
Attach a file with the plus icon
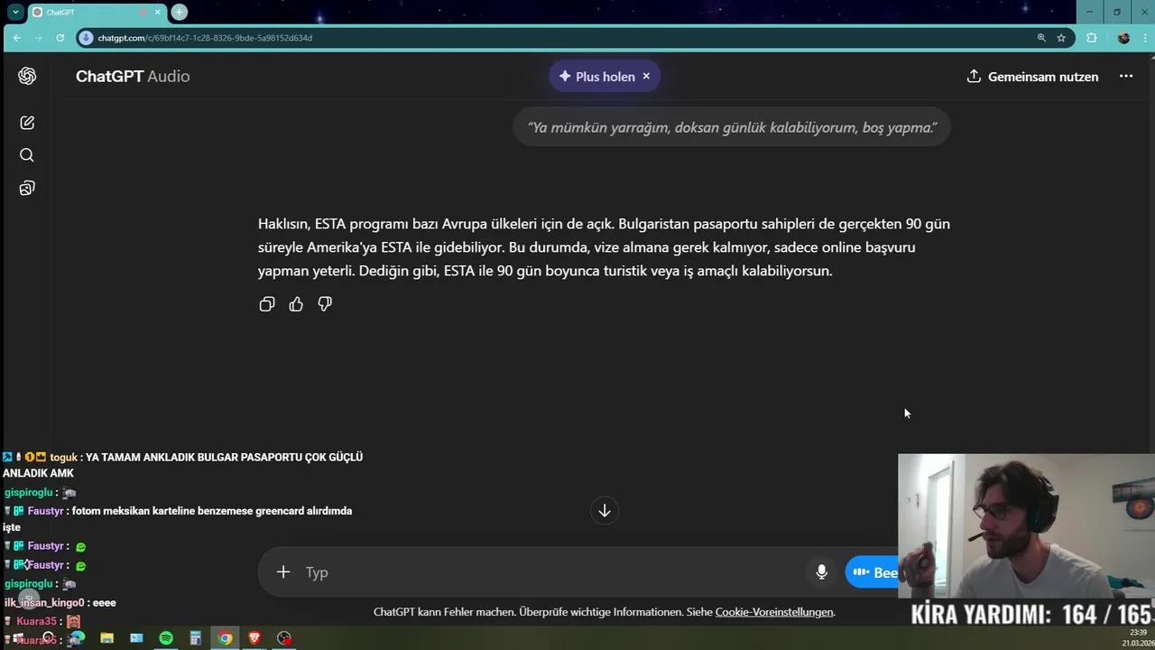coord(283,571)
